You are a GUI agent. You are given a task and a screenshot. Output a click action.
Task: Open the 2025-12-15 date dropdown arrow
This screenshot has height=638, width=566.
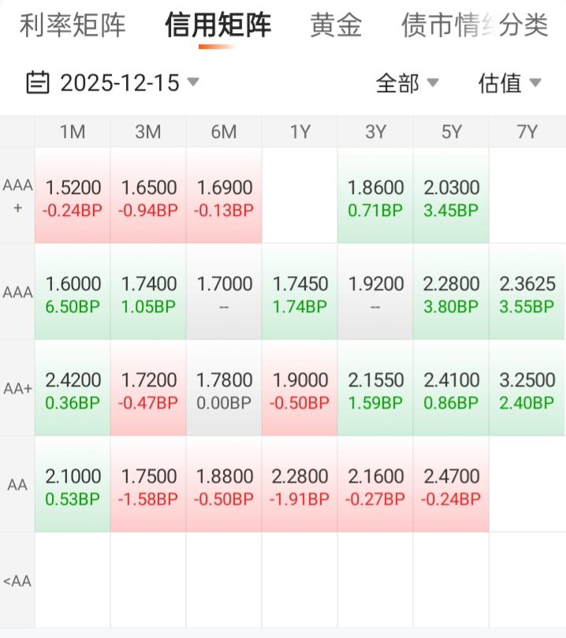(193, 82)
